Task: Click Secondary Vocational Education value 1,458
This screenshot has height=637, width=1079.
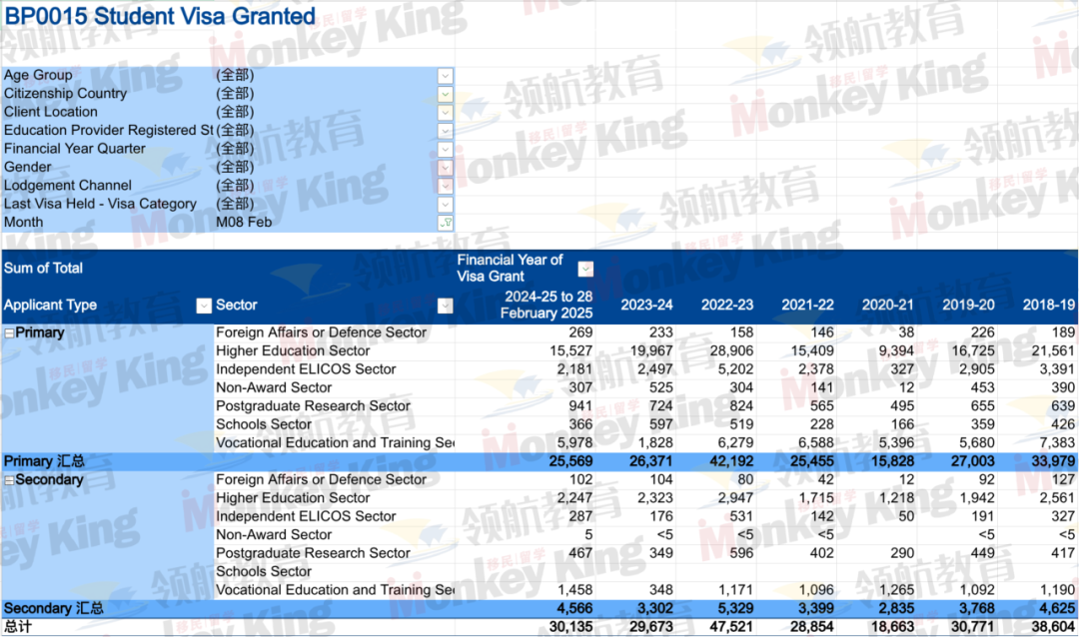Action: tap(574, 590)
